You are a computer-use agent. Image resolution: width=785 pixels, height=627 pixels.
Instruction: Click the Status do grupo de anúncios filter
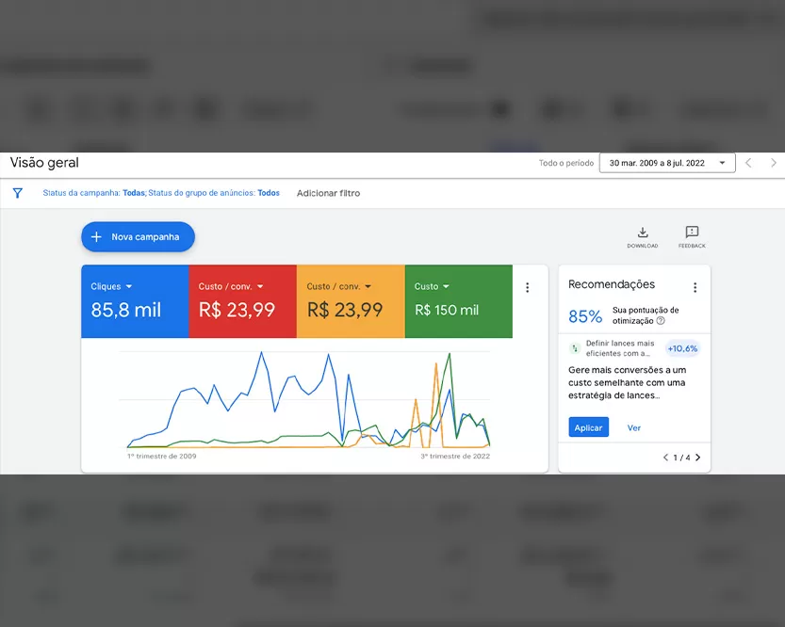pos(214,193)
